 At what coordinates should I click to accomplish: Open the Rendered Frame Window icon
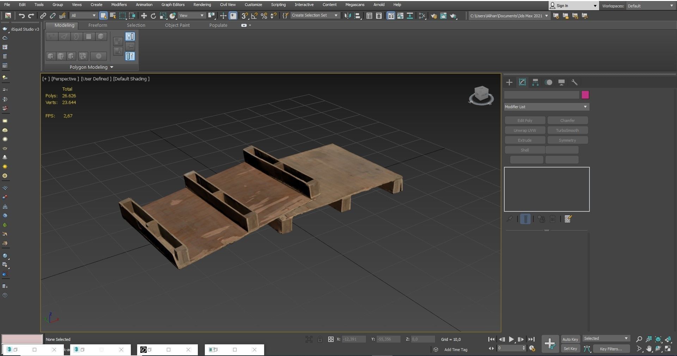(443, 16)
